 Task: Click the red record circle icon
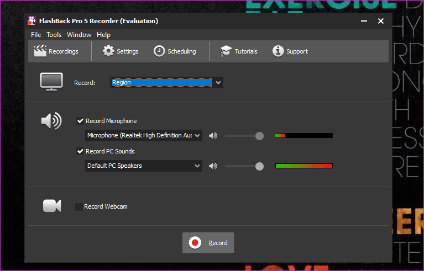click(195, 243)
